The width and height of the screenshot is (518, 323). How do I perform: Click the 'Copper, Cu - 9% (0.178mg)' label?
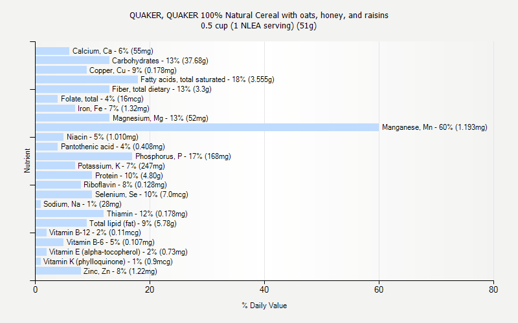point(133,70)
